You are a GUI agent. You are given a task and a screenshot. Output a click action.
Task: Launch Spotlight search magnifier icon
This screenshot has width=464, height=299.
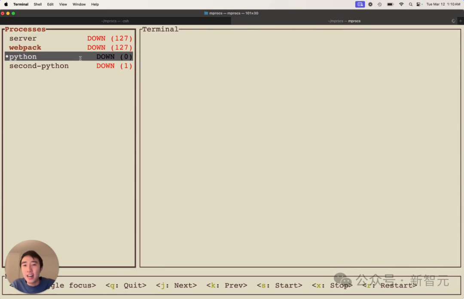(x=410, y=4)
